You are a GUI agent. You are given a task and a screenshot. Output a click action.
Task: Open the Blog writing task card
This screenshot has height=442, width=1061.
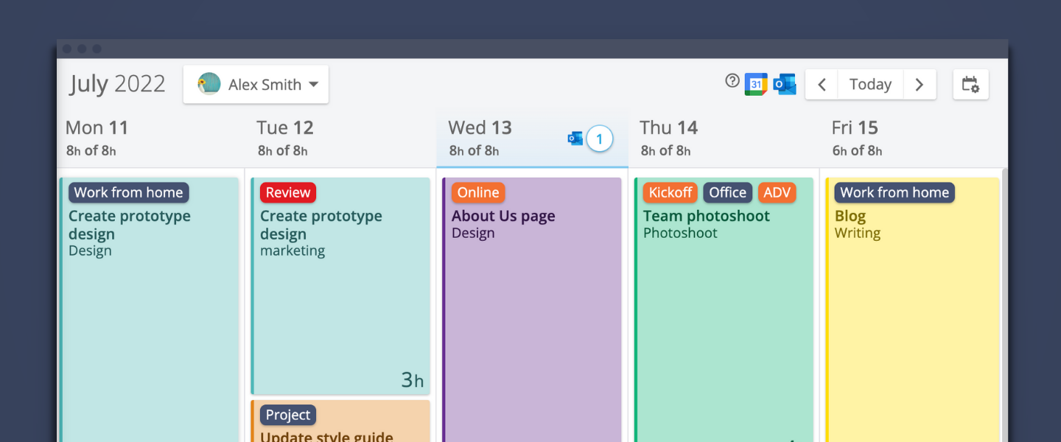pos(912,309)
